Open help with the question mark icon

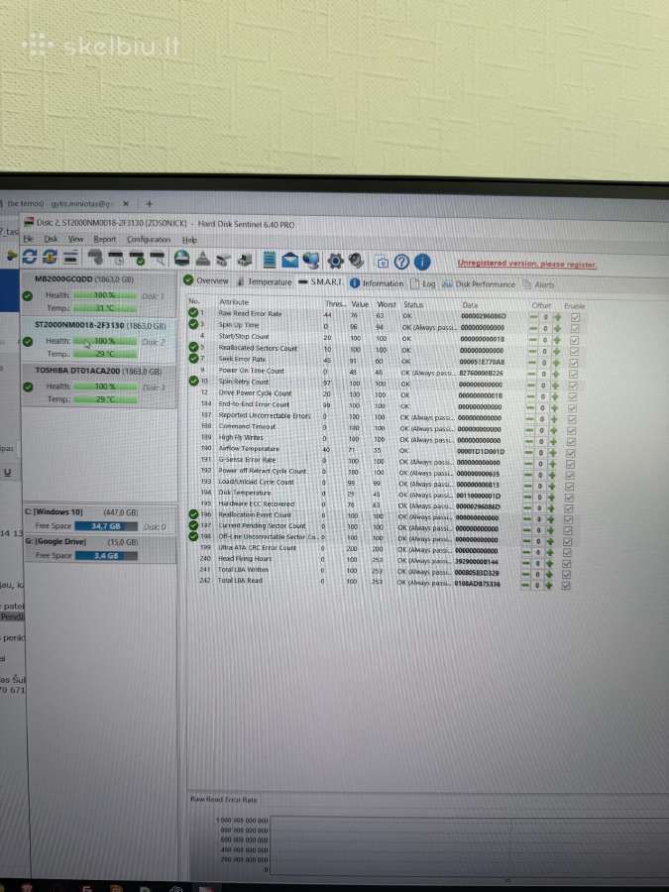pyautogui.click(x=401, y=262)
